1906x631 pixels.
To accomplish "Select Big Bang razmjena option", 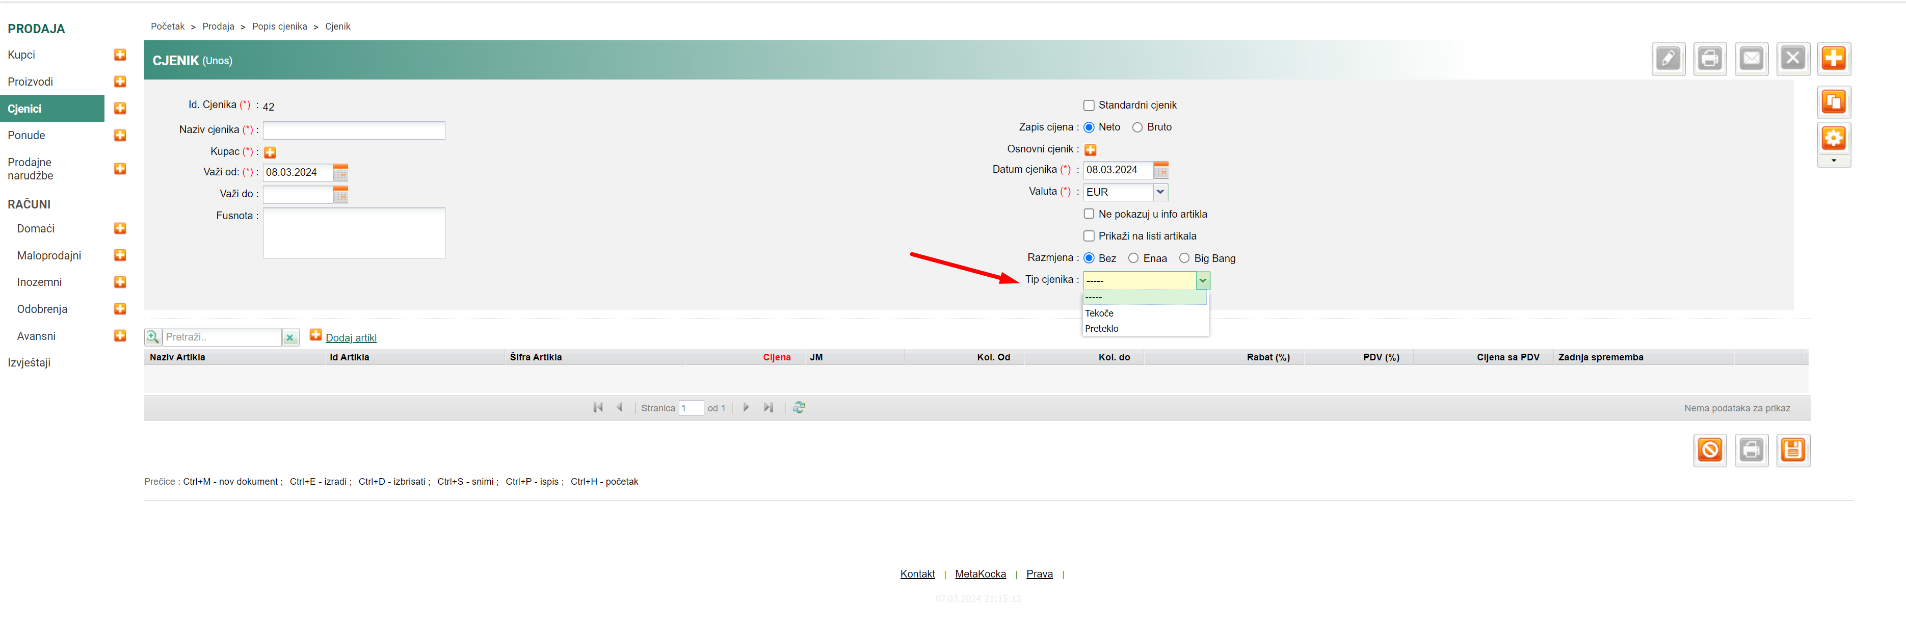I will coord(1184,258).
